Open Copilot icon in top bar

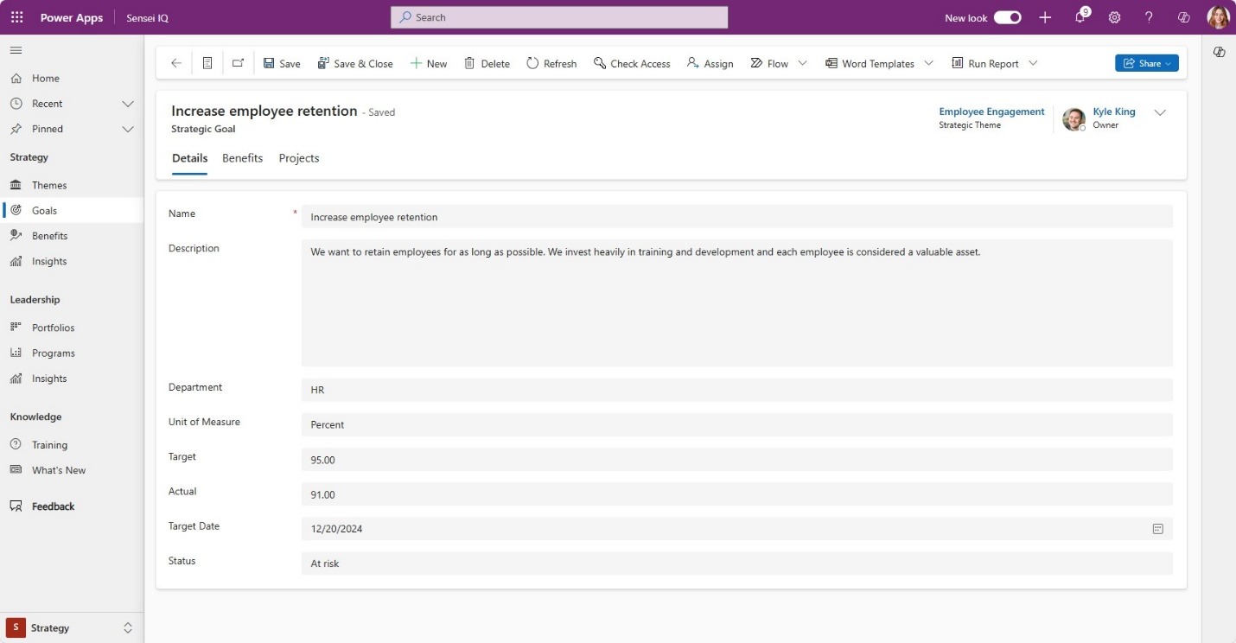coord(1184,17)
